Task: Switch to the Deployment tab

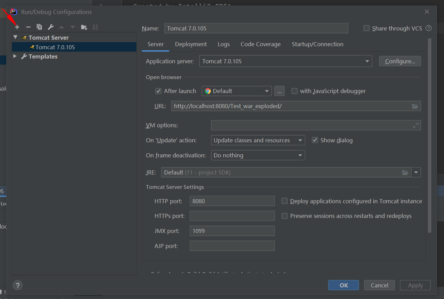Action: click(191, 44)
